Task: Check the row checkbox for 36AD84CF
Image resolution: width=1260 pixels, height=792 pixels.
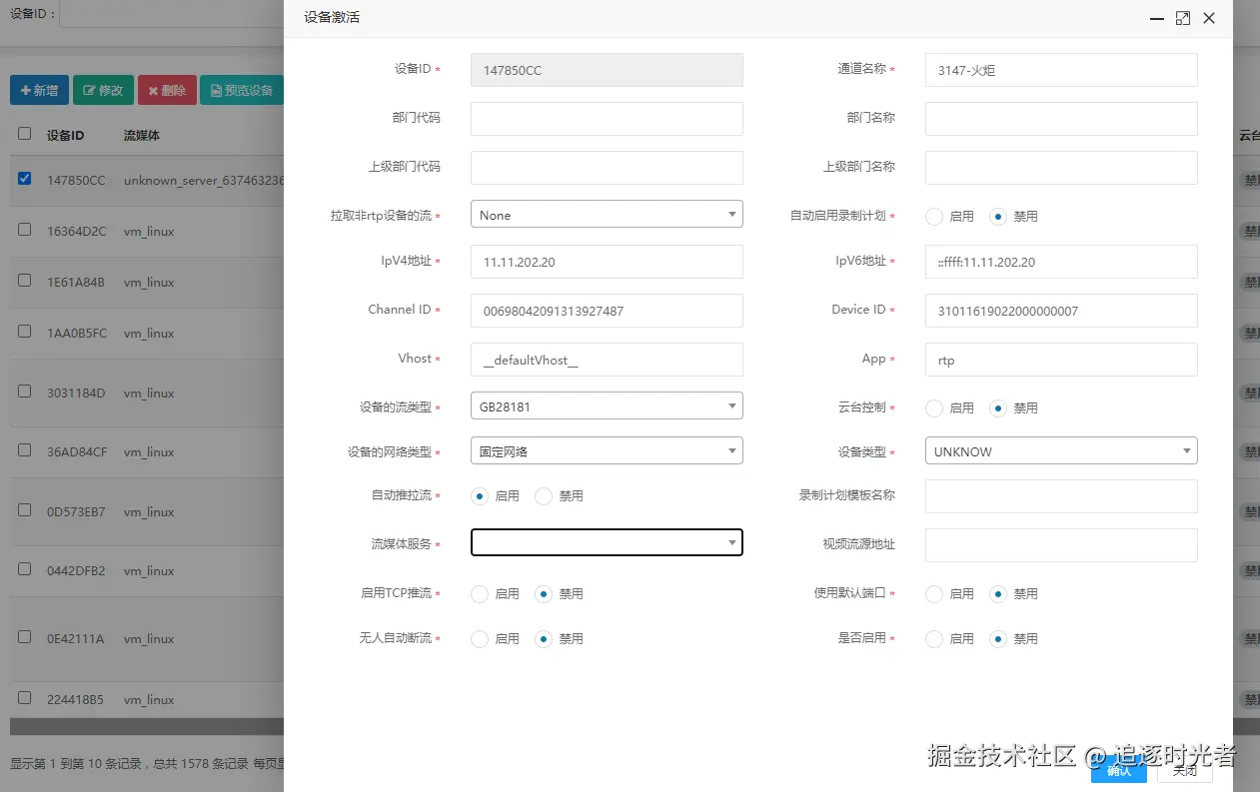Action: coord(25,450)
